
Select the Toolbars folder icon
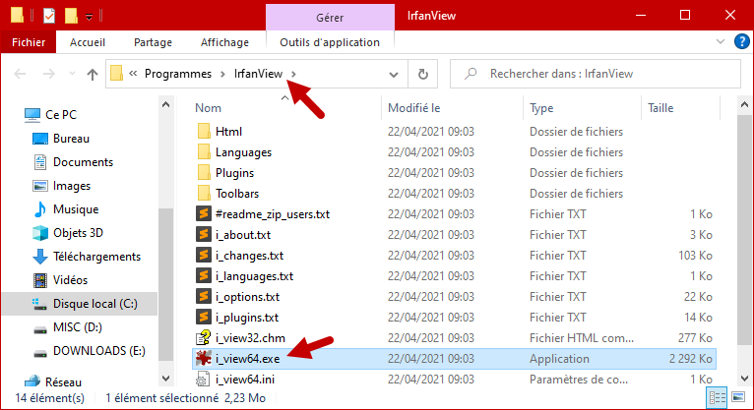[x=204, y=193]
